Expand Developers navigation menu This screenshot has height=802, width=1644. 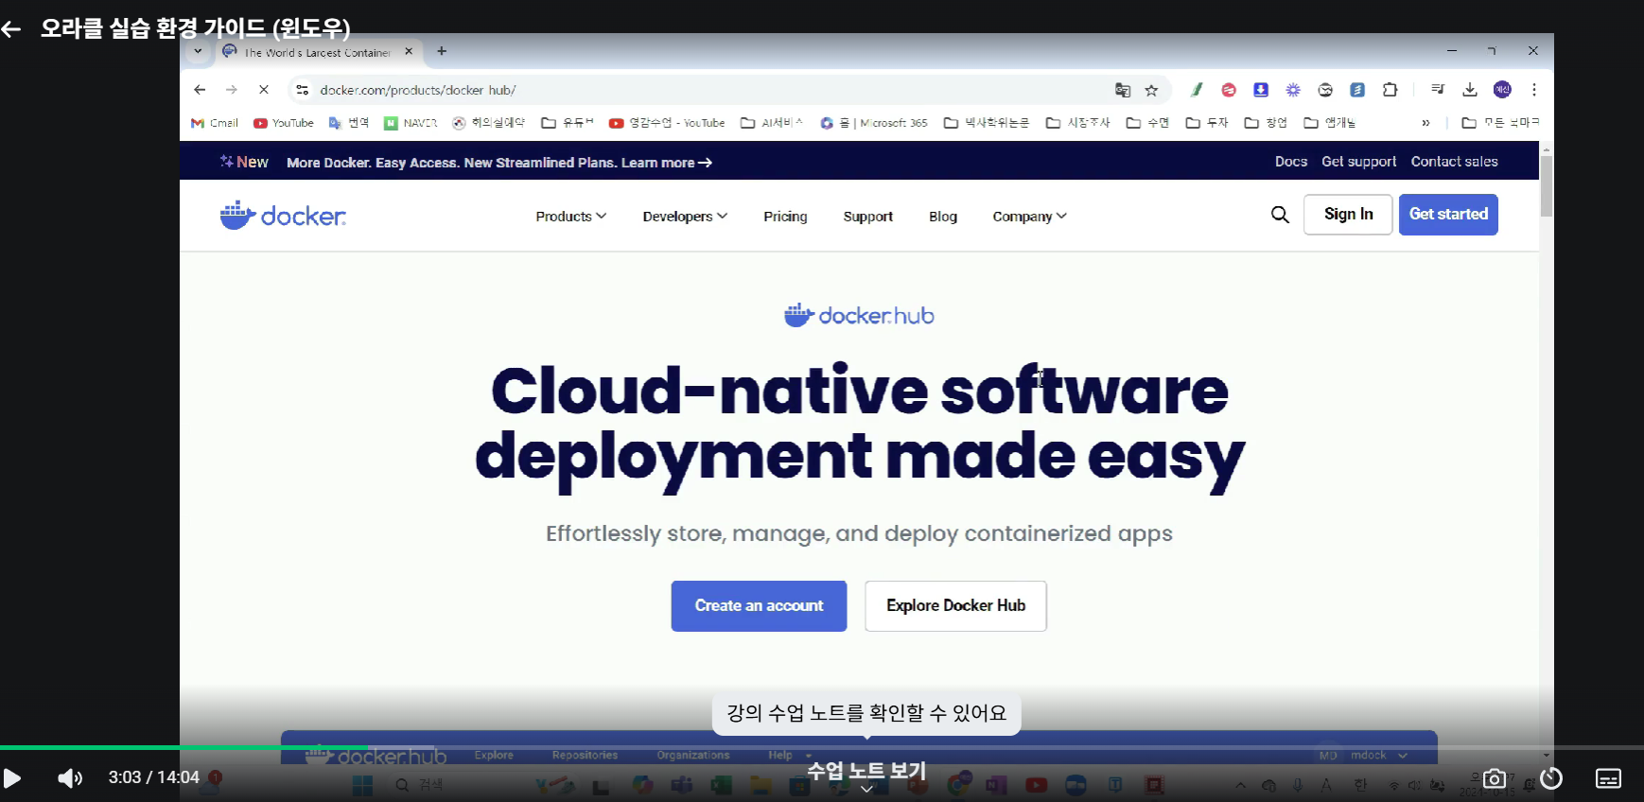pyautogui.click(x=685, y=217)
